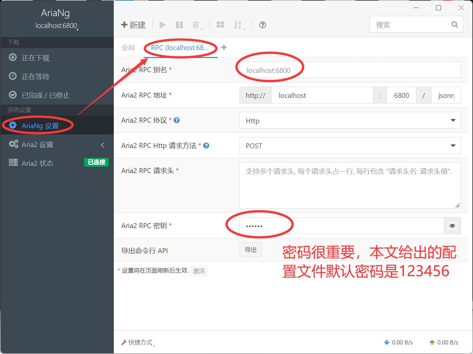The height and width of the screenshot is (354, 473).
Task: Open the POST request method dropdown
Action: pyautogui.click(x=350, y=146)
